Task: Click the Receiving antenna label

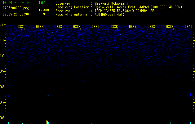Action: 71,15
